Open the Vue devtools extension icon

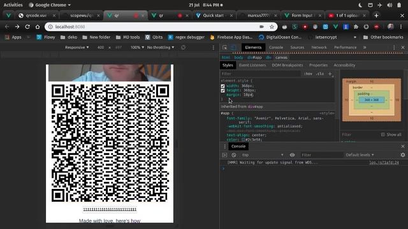coord(336,27)
